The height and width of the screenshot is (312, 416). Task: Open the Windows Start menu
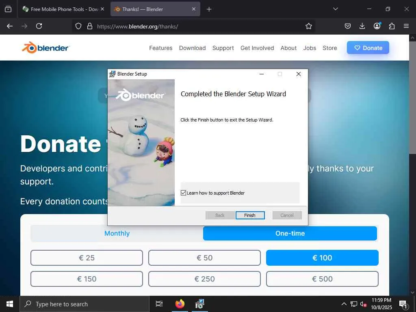pos(10,304)
